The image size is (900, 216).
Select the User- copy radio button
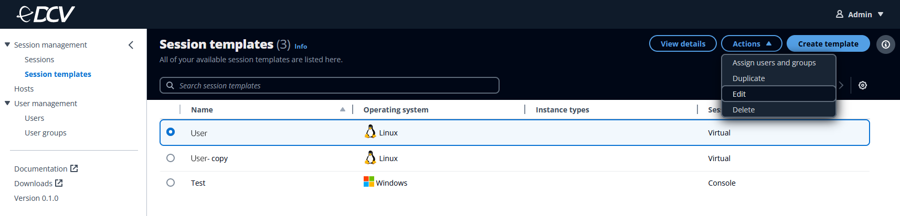click(x=171, y=158)
